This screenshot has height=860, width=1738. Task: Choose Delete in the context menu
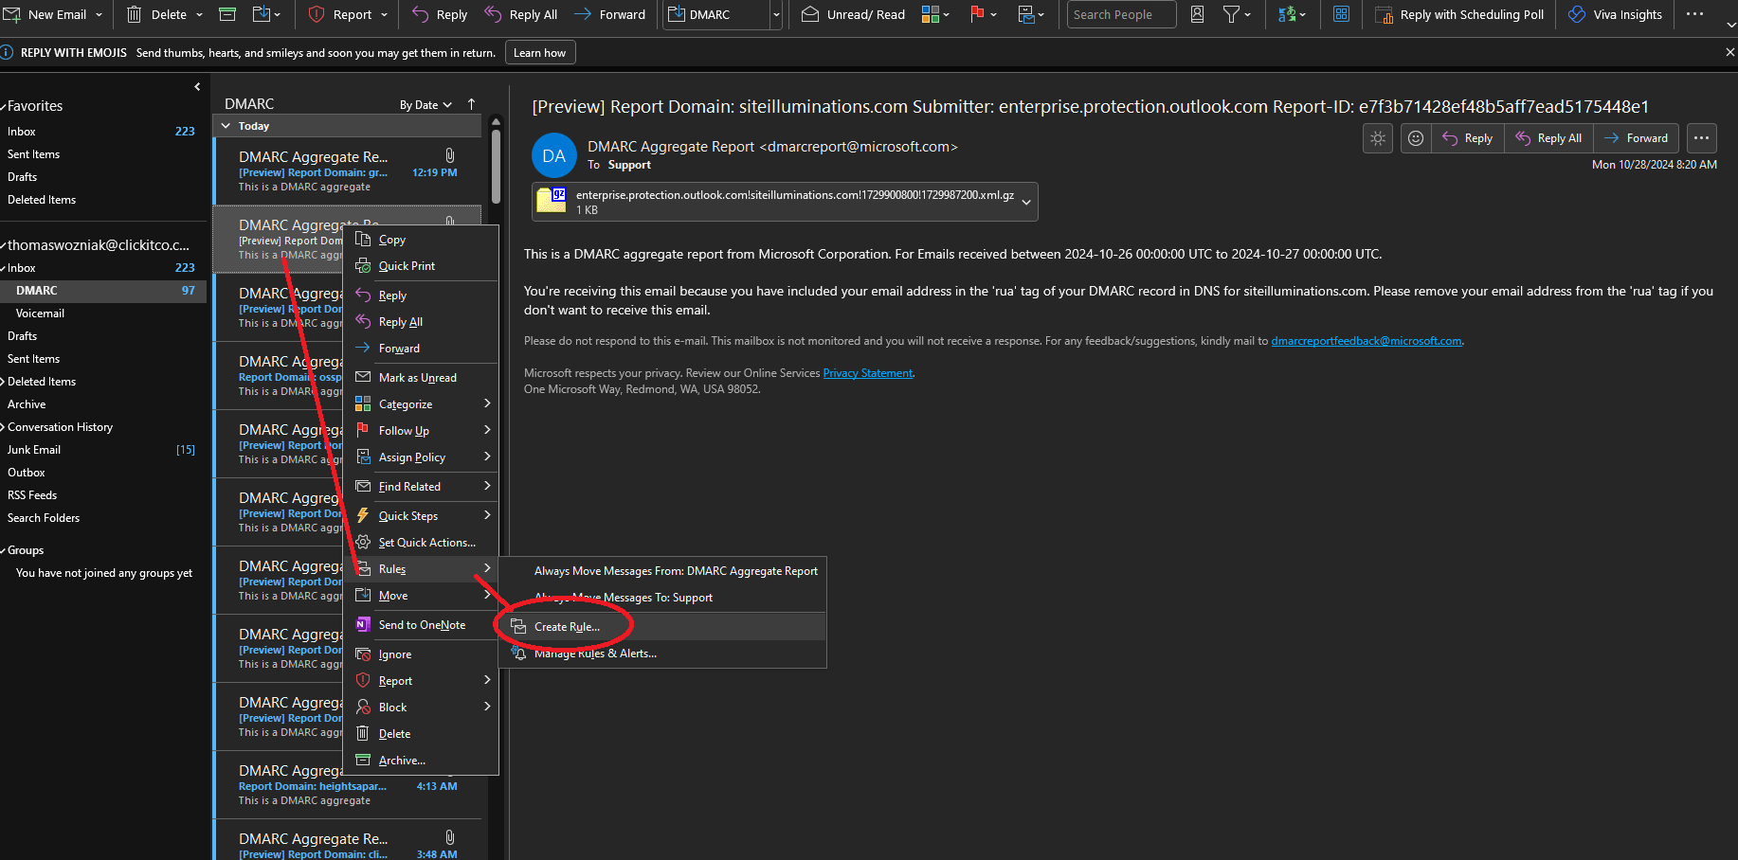click(421, 734)
